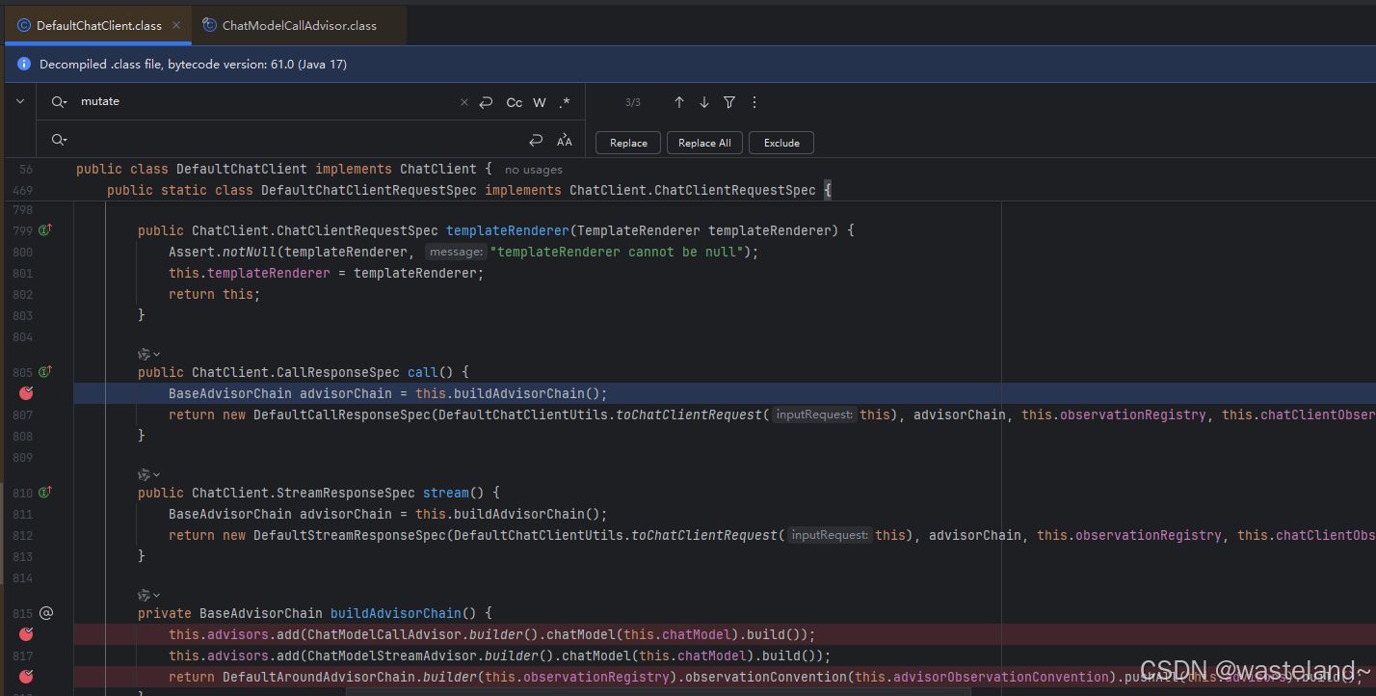Clear the mutate search text

[463, 102]
